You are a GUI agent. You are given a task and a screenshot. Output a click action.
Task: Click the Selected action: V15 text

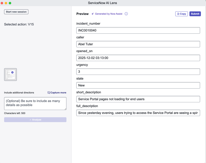pos(19,24)
